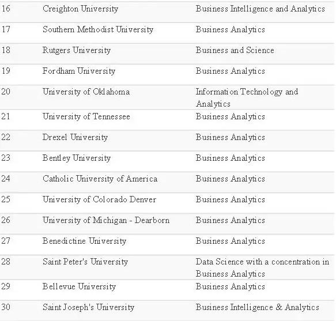The height and width of the screenshot is (321, 336).
Task: Click the Business and Science program
Action: (x=235, y=50)
